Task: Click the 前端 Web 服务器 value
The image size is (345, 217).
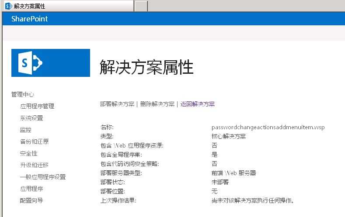Action: tap(233, 173)
